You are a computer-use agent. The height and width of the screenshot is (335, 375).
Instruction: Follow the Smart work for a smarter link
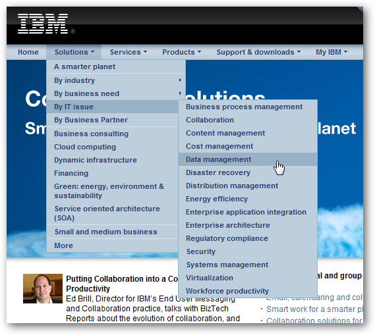tap(314, 309)
